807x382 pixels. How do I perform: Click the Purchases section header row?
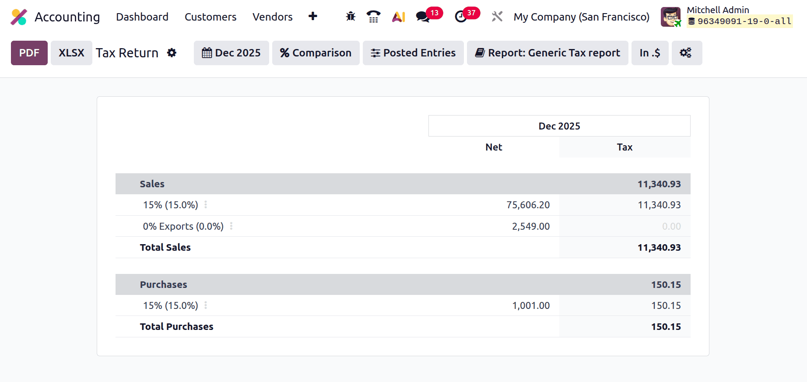click(x=403, y=284)
